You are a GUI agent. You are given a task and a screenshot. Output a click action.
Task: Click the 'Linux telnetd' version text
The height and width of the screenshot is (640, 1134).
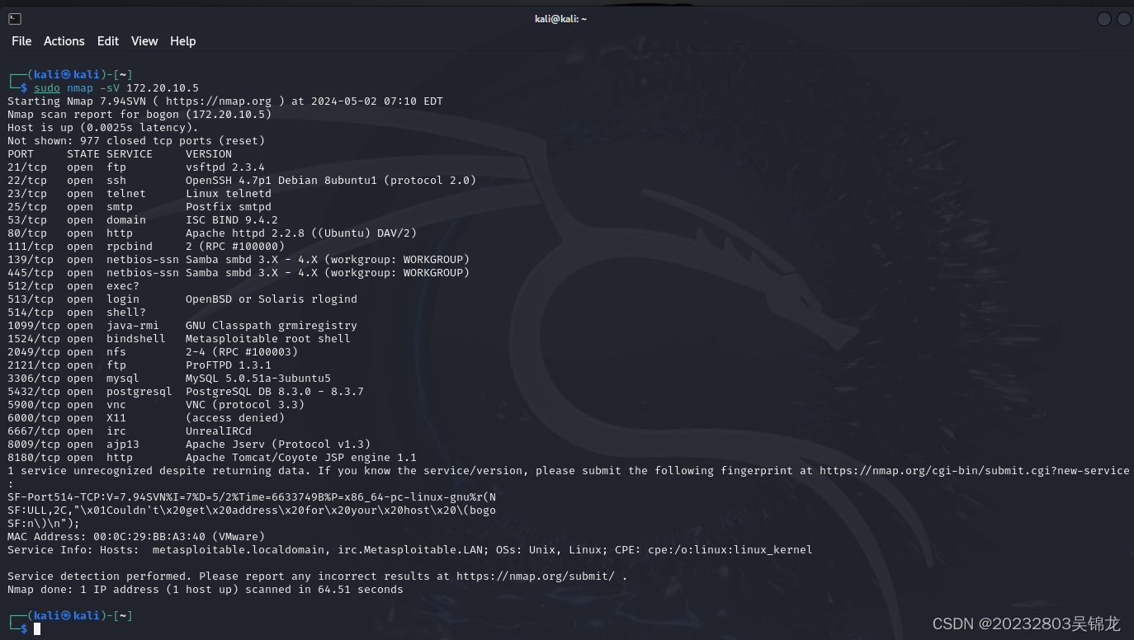(x=229, y=194)
